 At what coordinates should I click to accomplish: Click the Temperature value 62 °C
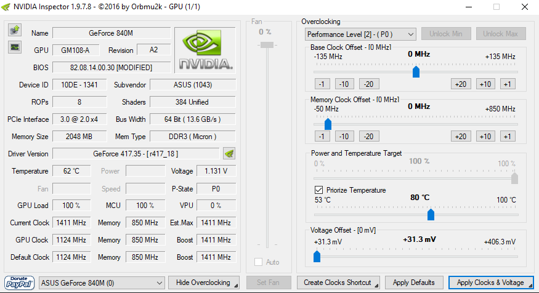[x=71, y=171]
